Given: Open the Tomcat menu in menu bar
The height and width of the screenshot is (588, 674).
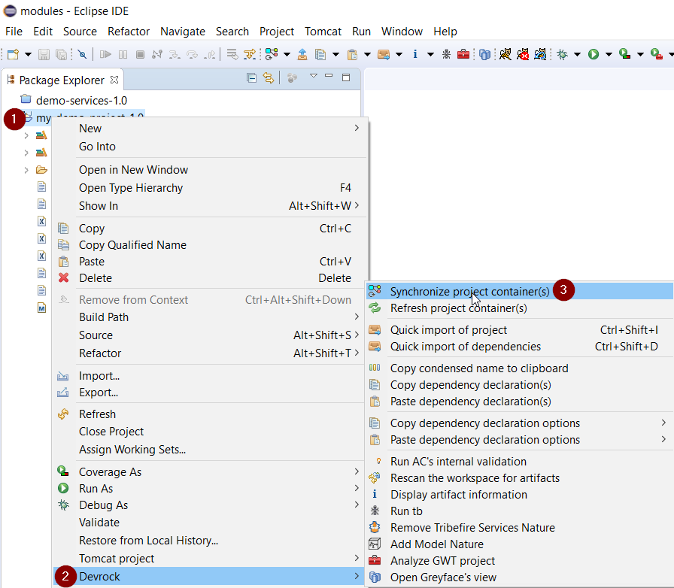Looking at the screenshot, I should 323,32.
